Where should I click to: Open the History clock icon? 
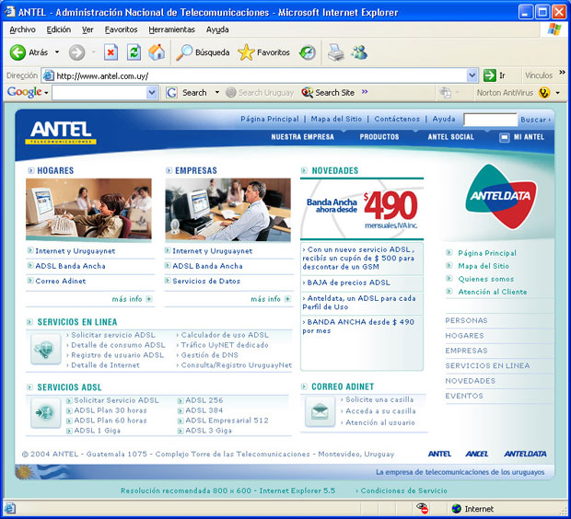[308, 52]
